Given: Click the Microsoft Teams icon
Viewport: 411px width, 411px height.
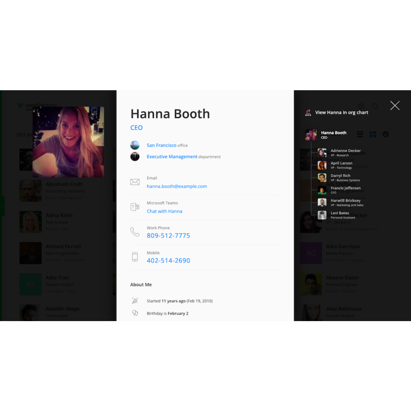Looking at the screenshot, I should (x=135, y=207).
